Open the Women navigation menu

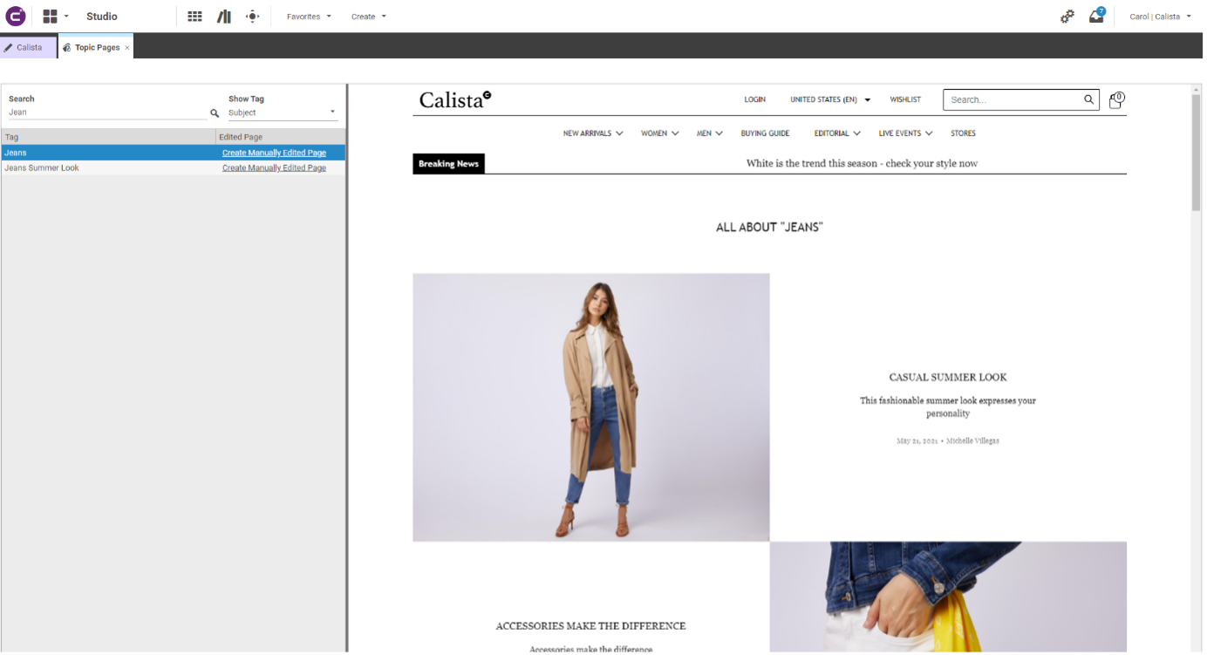pos(659,133)
